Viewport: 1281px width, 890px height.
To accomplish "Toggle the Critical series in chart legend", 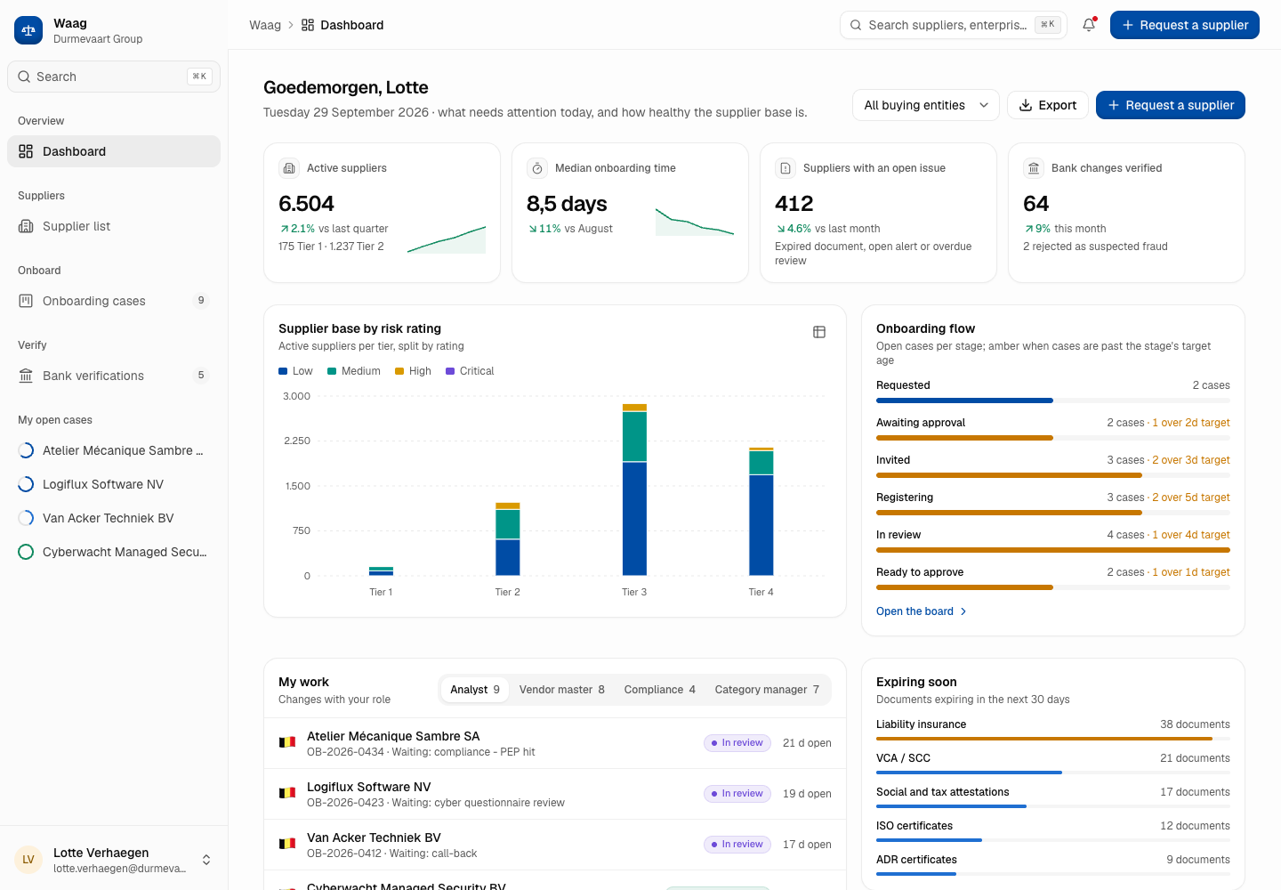I will tap(470, 371).
